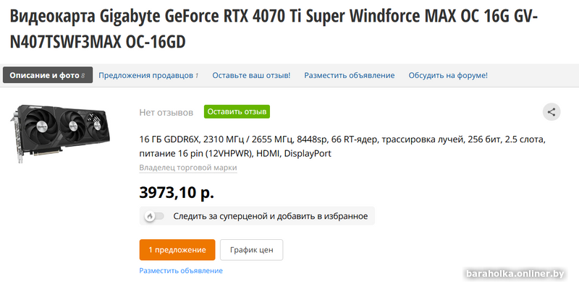Open 'Разместить объявление' in the tab bar
Screen dimensions: 579x289
[350, 76]
